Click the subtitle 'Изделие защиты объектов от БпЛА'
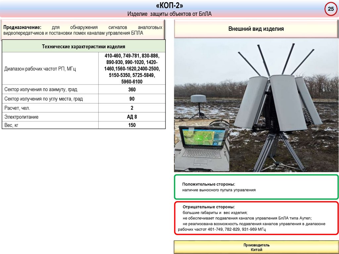 click(169, 14)
